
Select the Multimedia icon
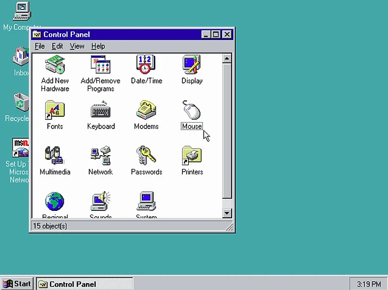pos(55,156)
